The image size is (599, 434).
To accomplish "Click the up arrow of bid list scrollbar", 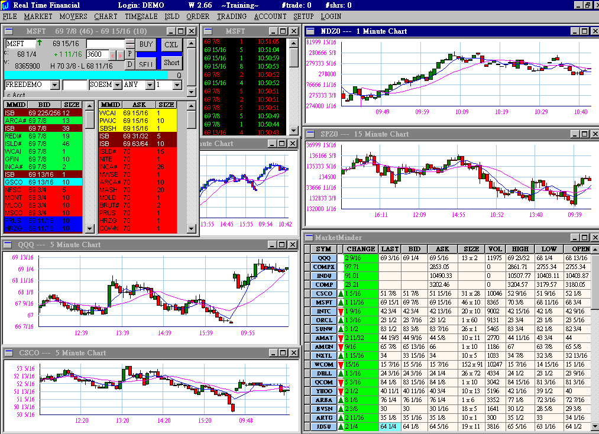I will (x=89, y=105).
